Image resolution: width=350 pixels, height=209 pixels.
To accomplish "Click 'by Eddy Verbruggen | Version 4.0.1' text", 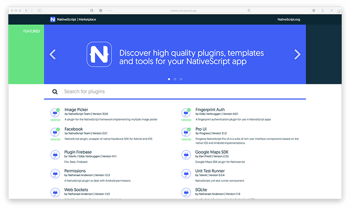I will click(217, 114).
